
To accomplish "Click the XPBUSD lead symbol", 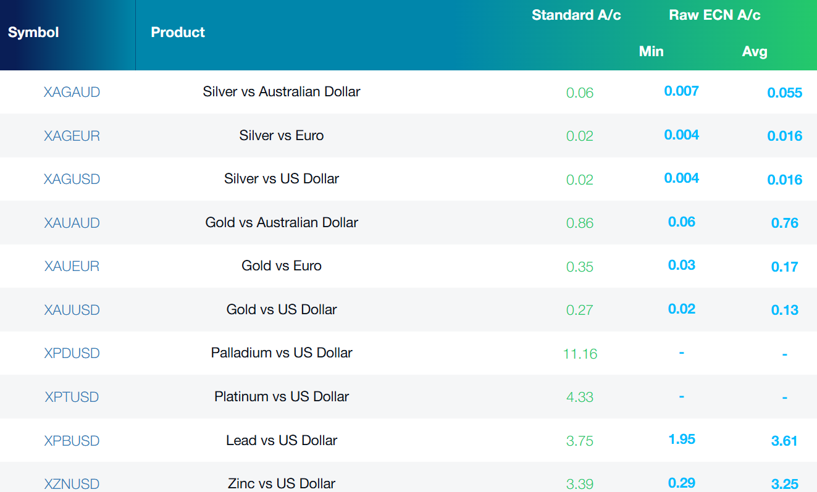I will [72, 441].
